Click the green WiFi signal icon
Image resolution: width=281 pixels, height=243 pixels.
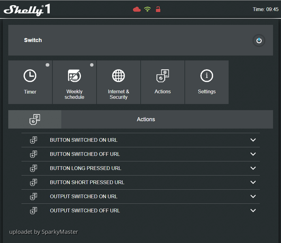click(147, 10)
